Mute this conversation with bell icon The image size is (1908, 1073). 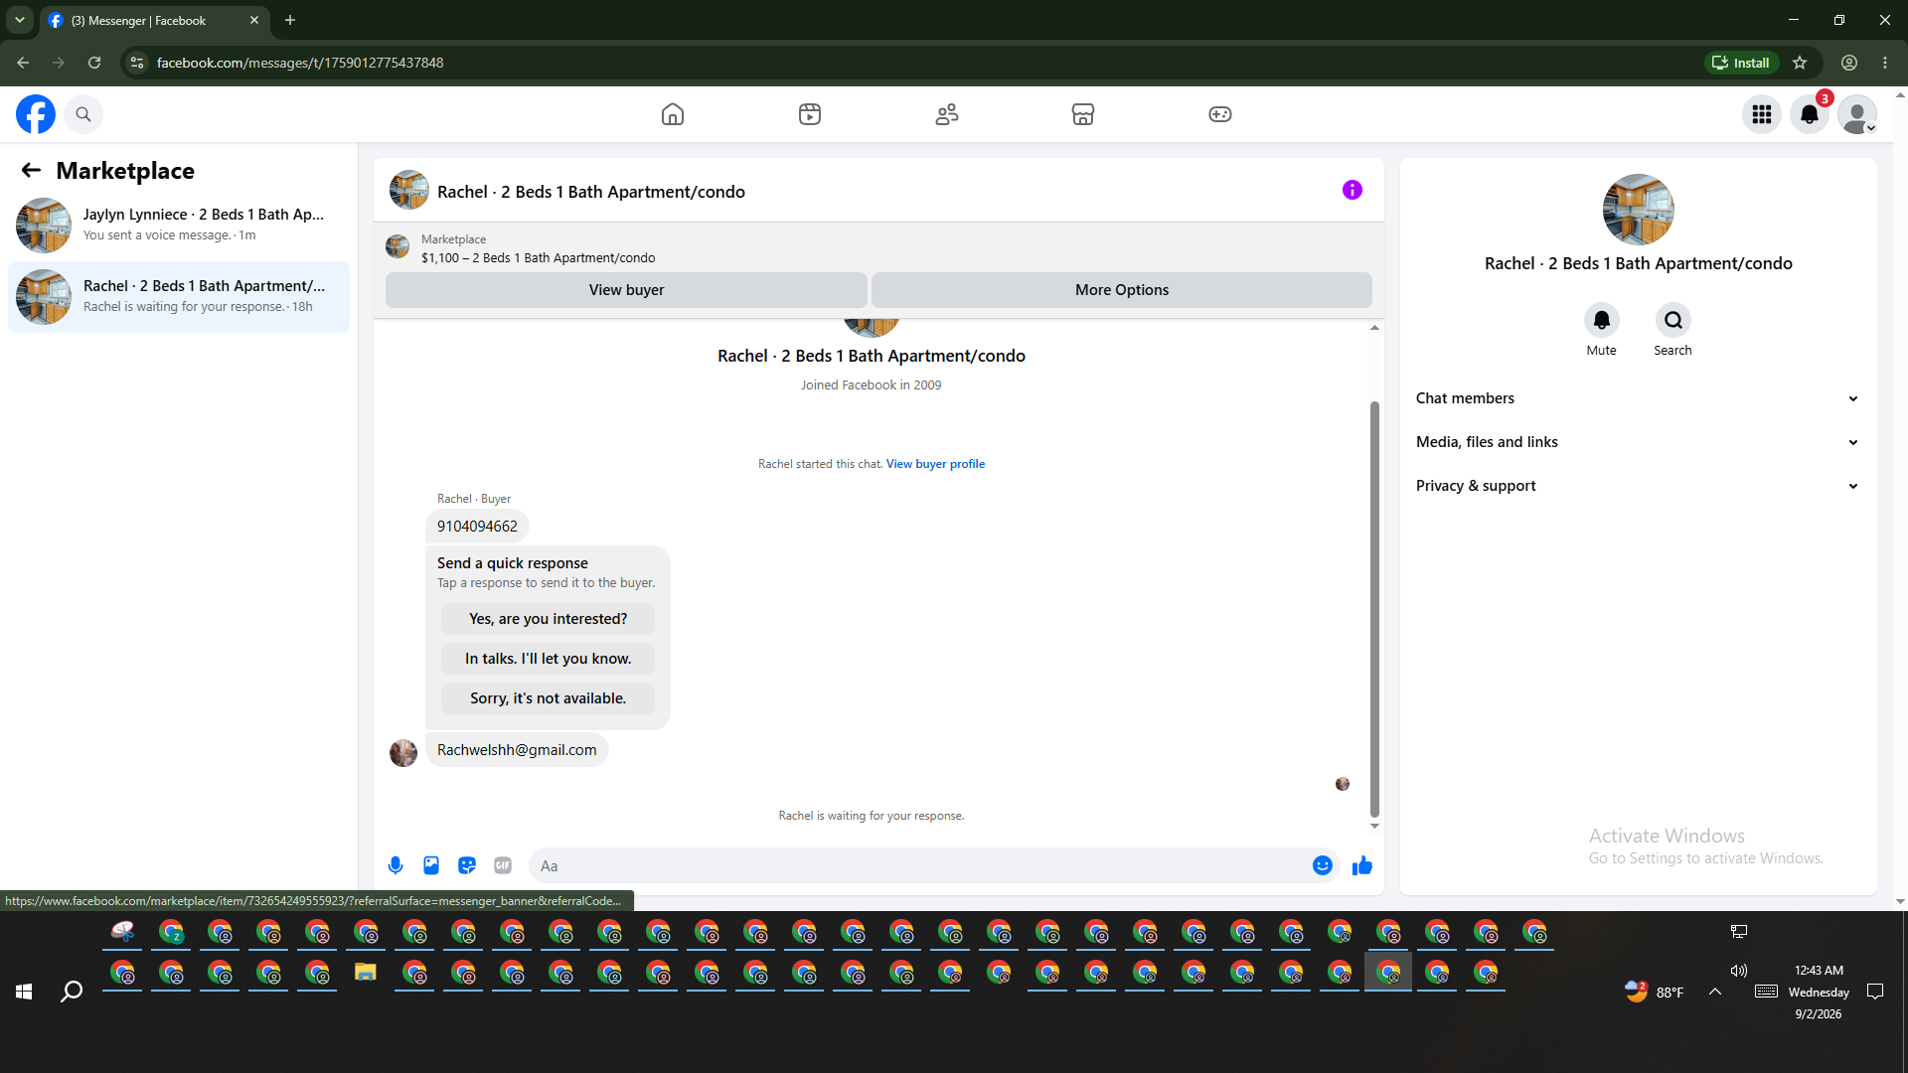(x=1602, y=320)
